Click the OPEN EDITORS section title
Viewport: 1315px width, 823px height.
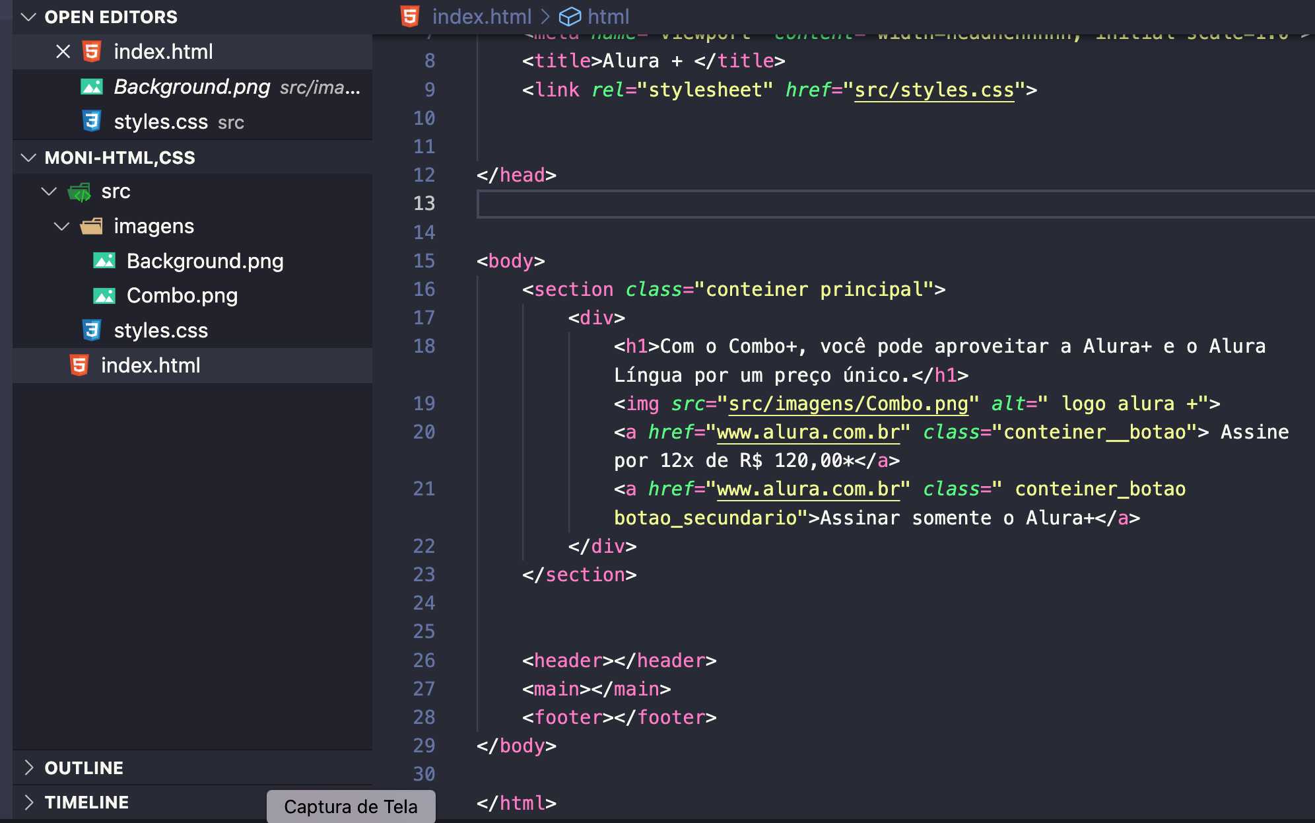pyautogui.click(x=111, y=17)
